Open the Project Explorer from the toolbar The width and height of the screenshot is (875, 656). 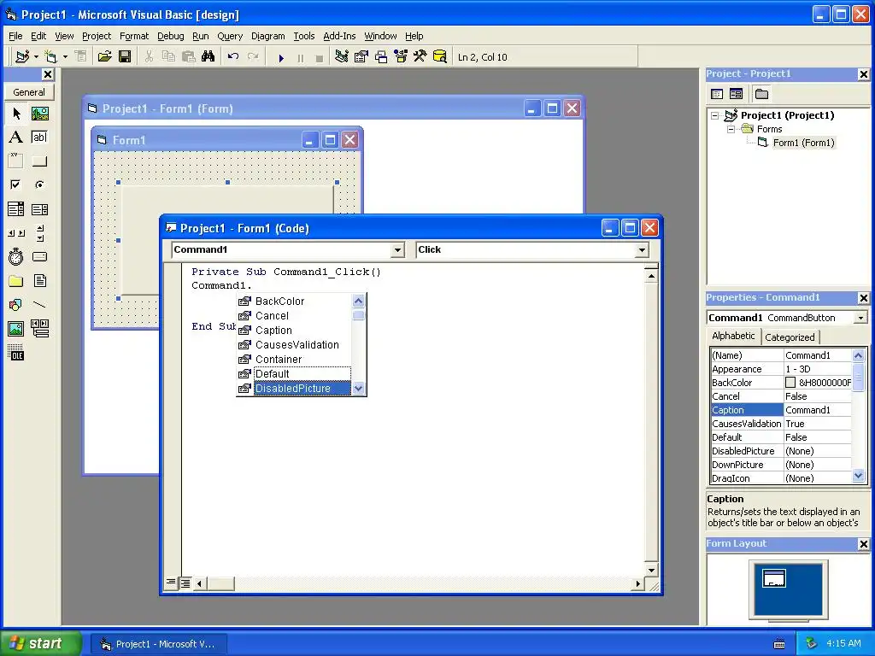pyautogui.click(x=342, y=57)
